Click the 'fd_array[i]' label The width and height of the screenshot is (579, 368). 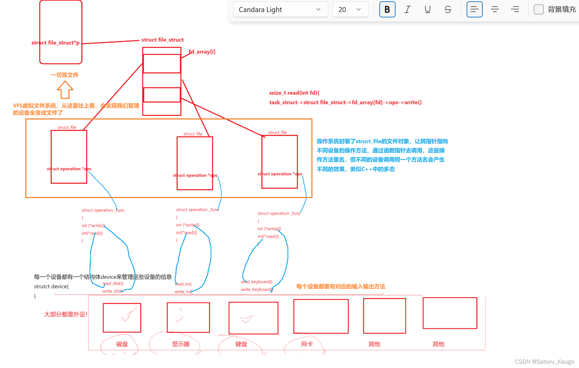202,52
